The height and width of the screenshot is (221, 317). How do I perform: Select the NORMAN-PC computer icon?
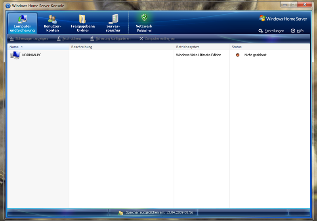[x=15, y=55]
